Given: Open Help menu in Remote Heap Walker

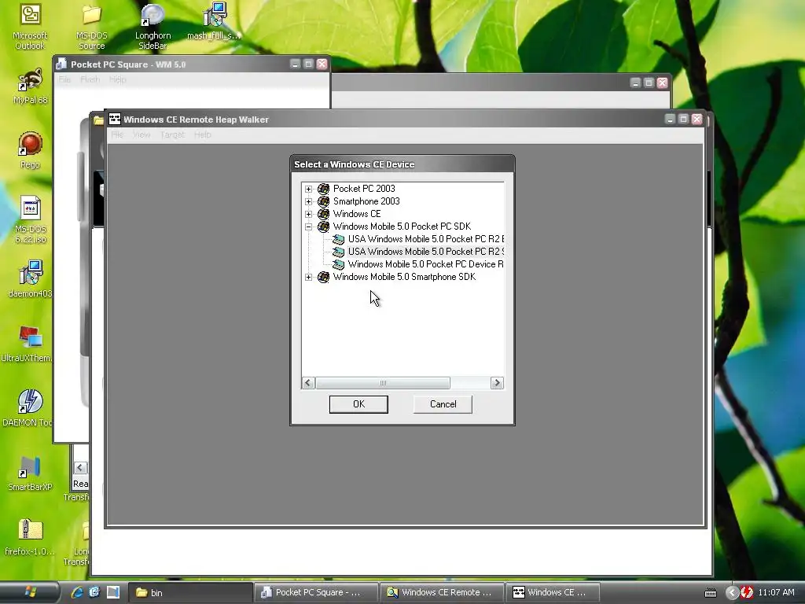Looking at the screenshot, I should [x=202, y=134].
